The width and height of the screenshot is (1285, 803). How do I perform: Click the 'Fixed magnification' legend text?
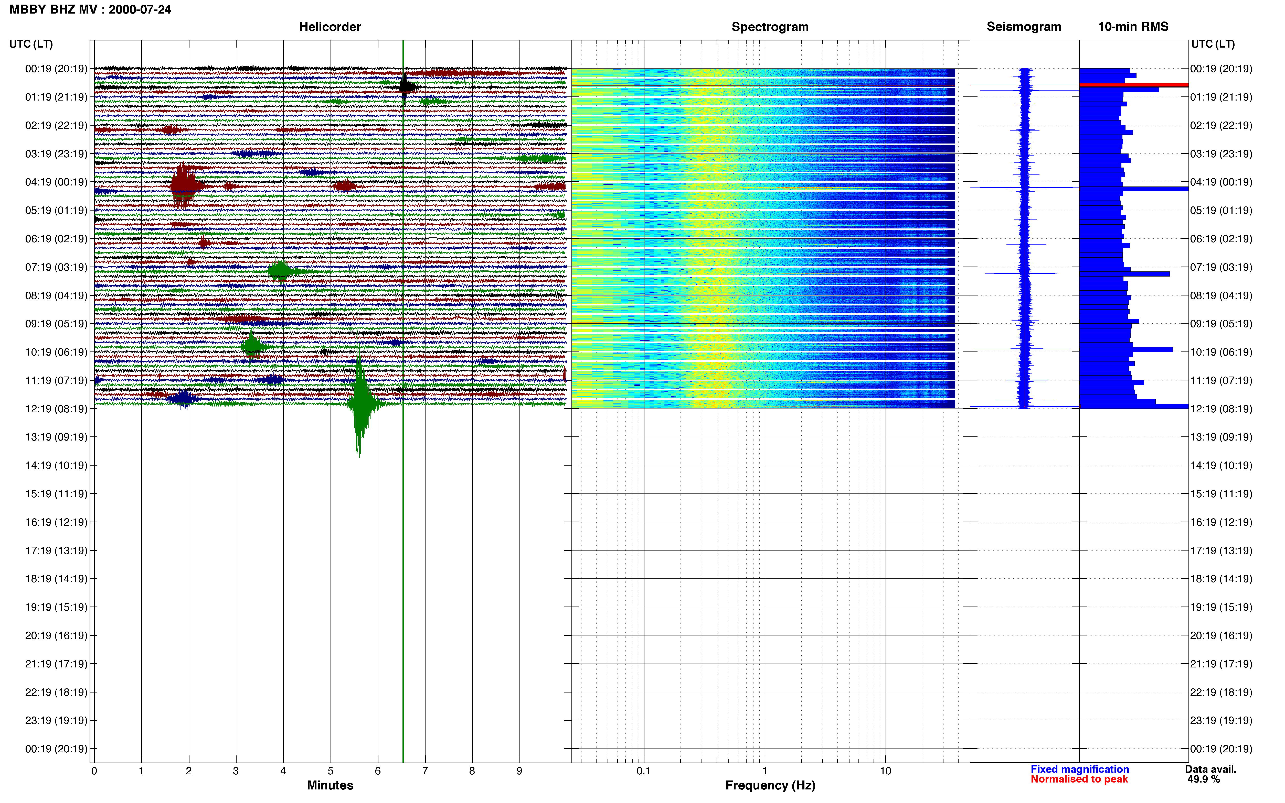tap(1079, 769)
